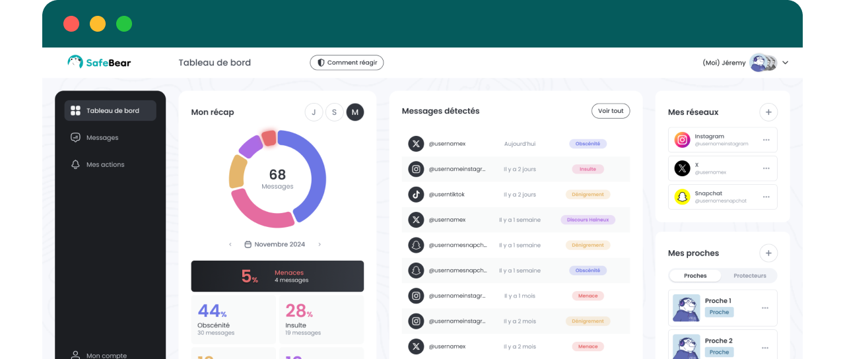
Task: Click the green macOS maximize dot
Action: (x=124, y=24)
